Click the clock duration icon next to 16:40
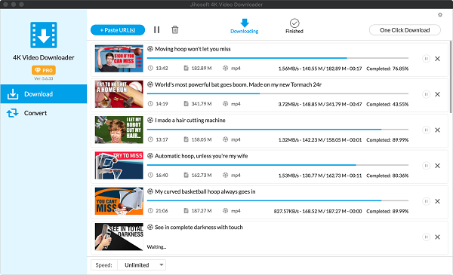 150,176
